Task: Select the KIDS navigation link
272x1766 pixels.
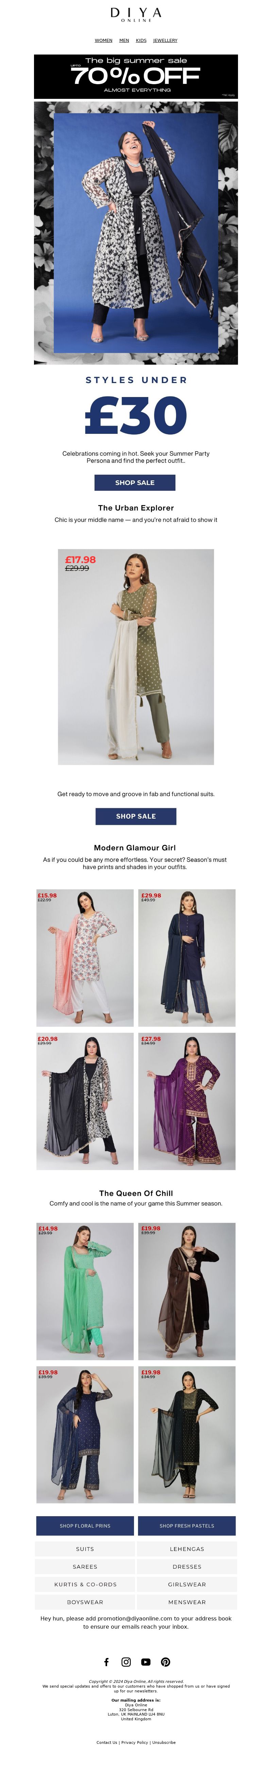Action: (x=141, y=41)
